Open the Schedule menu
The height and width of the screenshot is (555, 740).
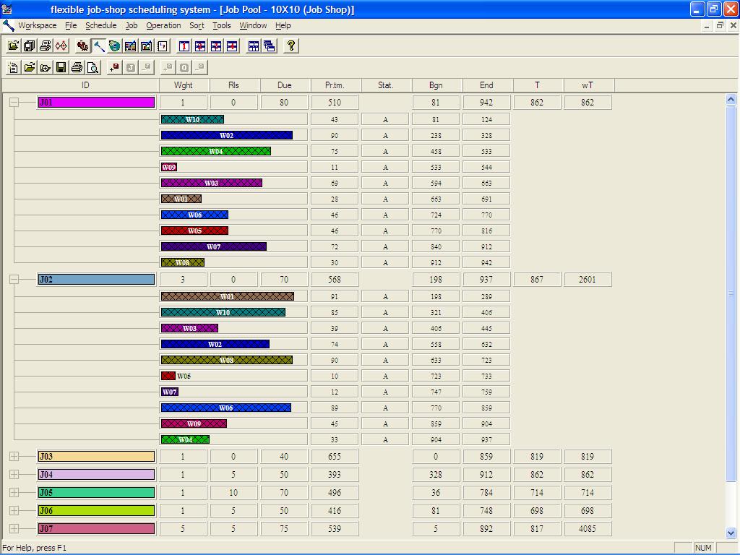pos(100,25)
